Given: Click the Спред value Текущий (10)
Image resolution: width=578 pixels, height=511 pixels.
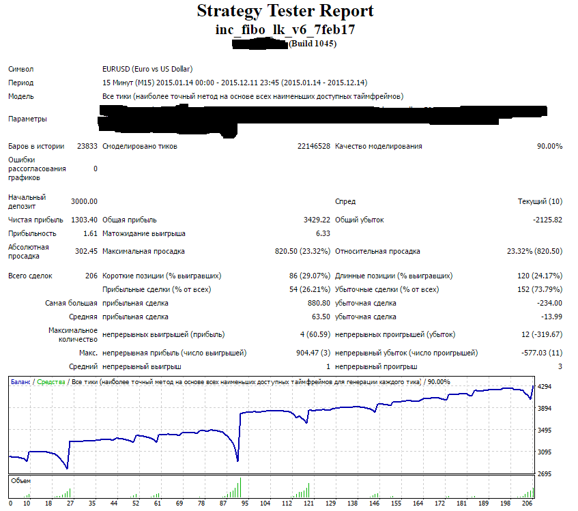Looking at the screenshot, I should point(540,201).
